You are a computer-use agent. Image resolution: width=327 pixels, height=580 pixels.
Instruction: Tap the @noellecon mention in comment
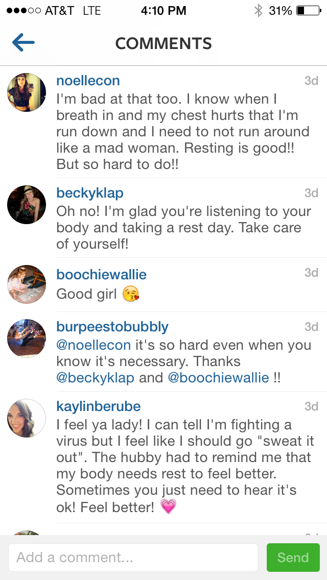94,345
